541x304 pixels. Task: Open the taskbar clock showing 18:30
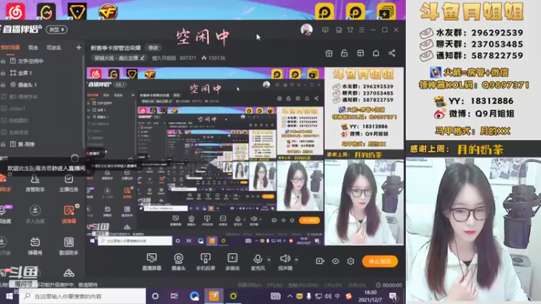[x=370, y=296]
